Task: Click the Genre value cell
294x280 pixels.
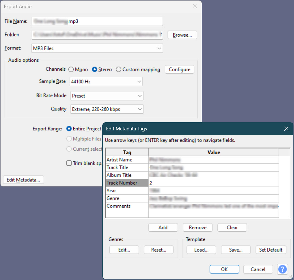Action: pos(214,198)
